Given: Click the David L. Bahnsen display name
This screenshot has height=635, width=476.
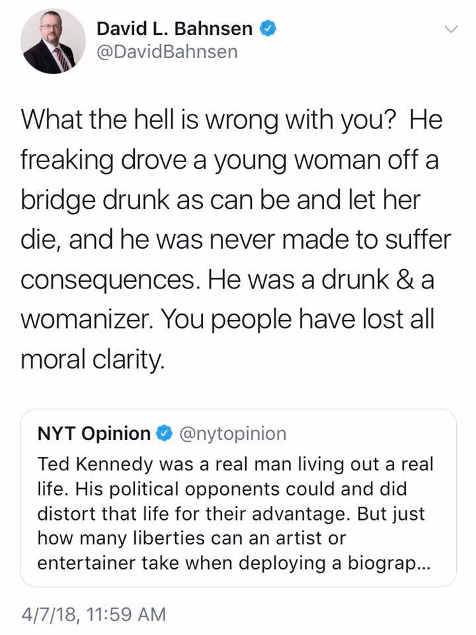Looking at the screenshot, I should point(175,28).
